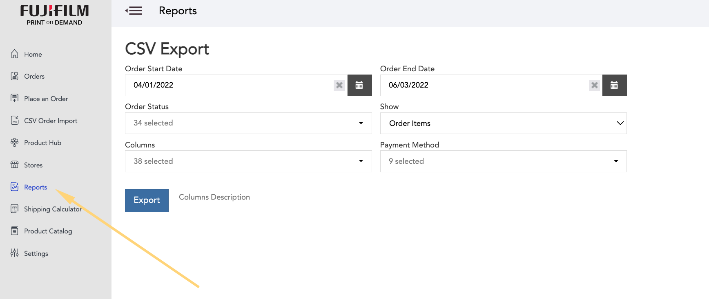This screenshot has height=299, width=709.
Task: Click the Orders icon in sidebar
Action: click(15, 76)
